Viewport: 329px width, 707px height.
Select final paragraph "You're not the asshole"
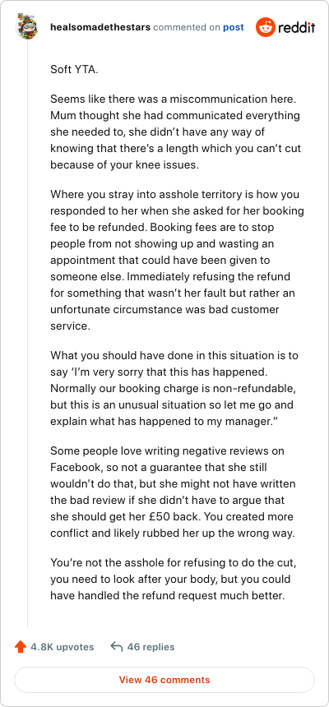pos(172,579)
